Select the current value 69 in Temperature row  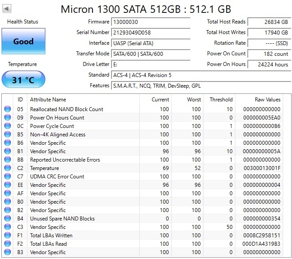pyautogui.click(x=166, y=168)
